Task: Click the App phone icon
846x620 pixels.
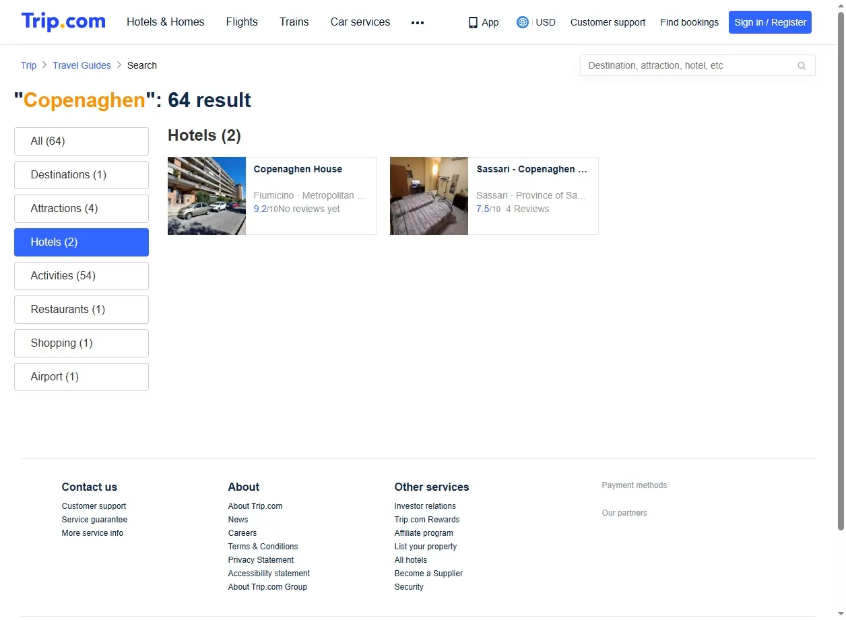Action: click(x=473, y=22)
